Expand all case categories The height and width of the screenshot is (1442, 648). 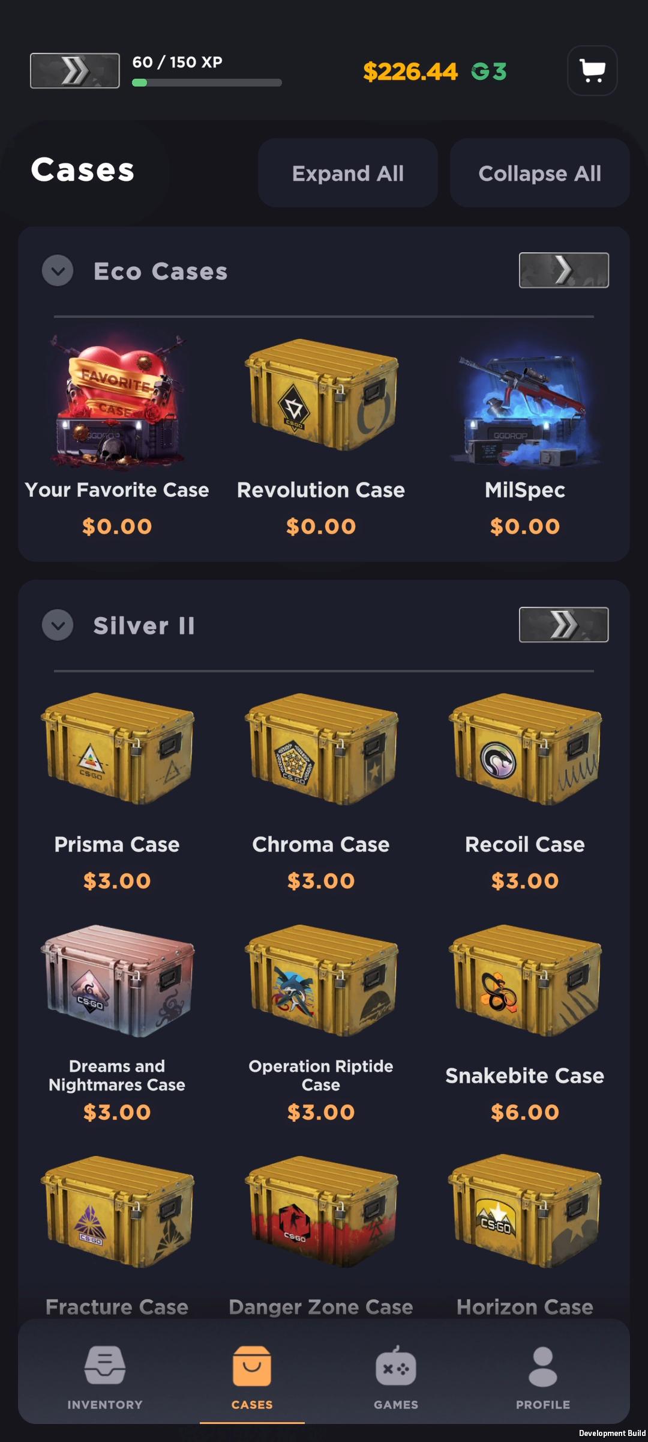coord(348,173)
